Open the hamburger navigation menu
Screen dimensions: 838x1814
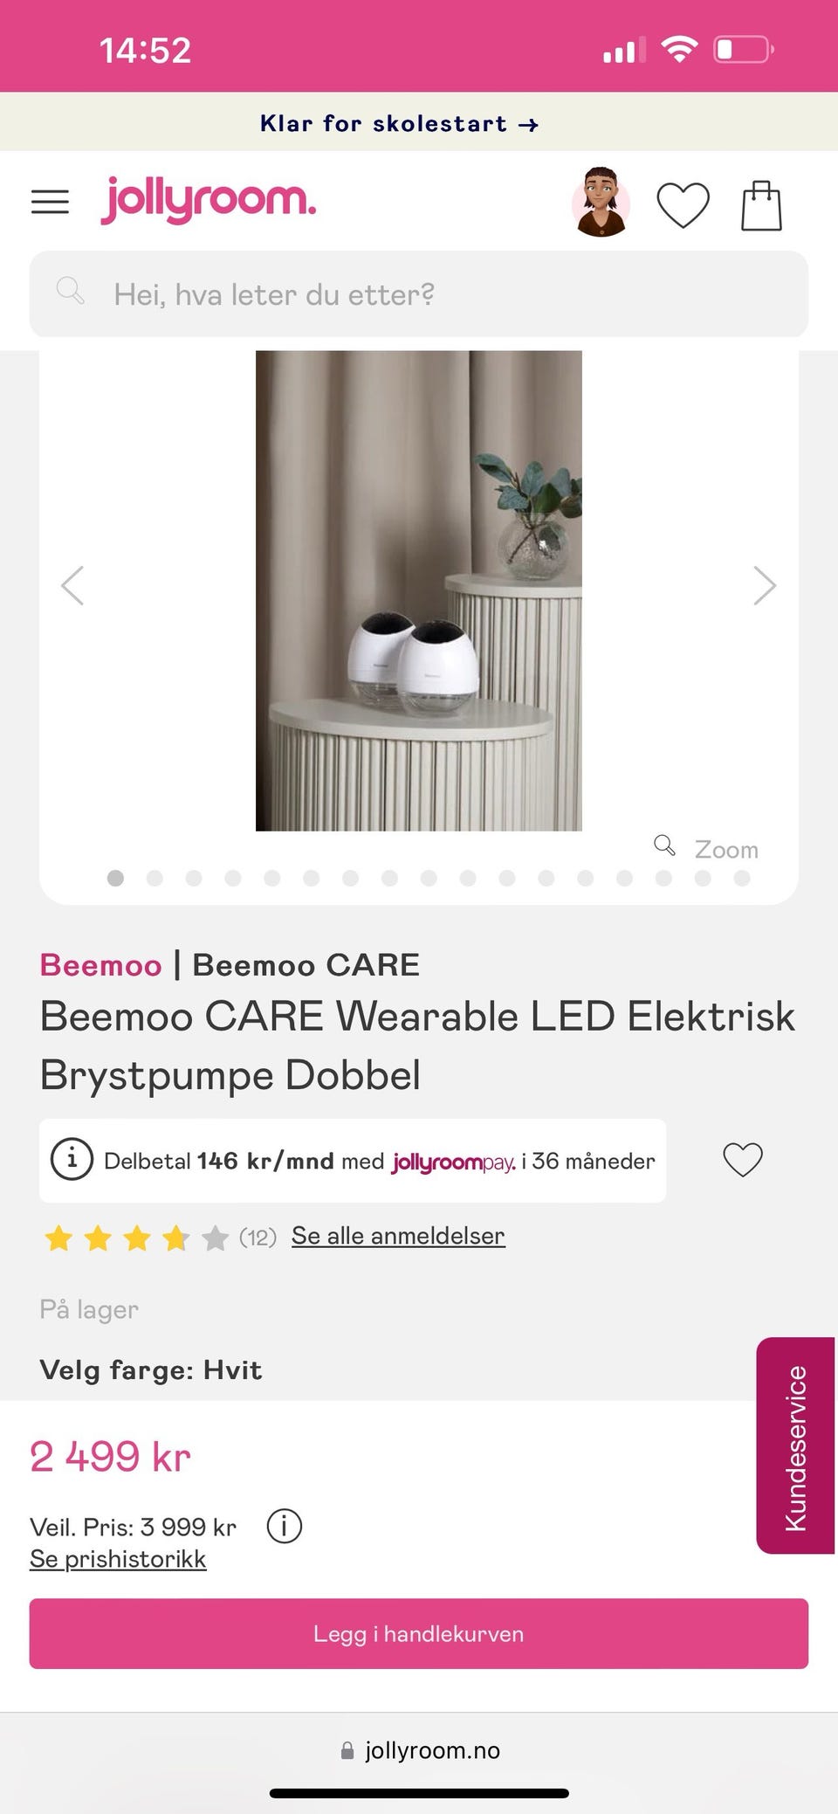pos(50,202)
